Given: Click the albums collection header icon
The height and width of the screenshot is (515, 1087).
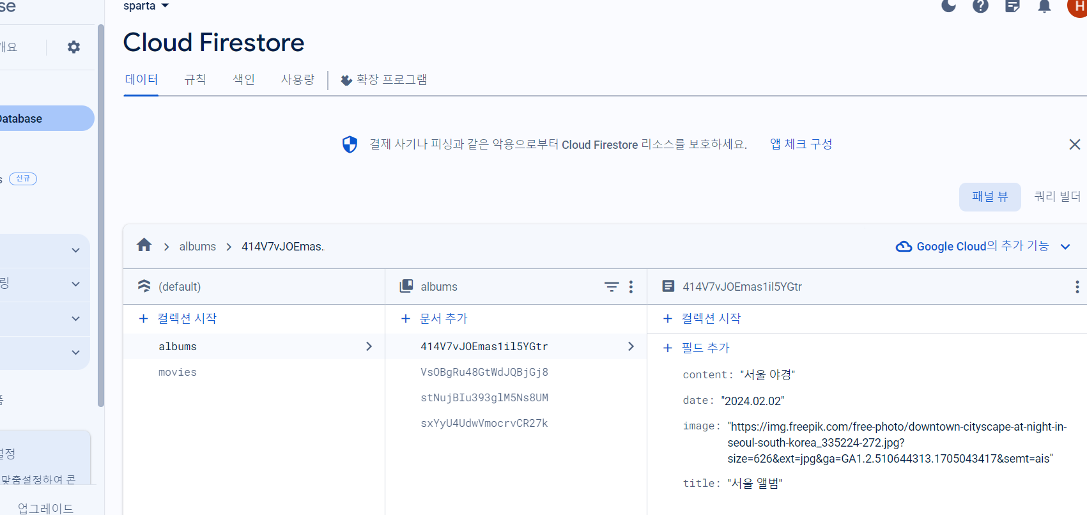Looking at the screenshot, I should [406, 286].
